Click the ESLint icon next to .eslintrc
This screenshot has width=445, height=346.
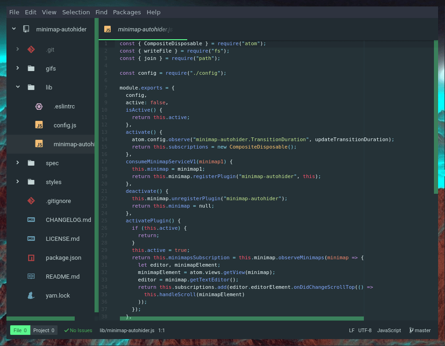[39, 107]
